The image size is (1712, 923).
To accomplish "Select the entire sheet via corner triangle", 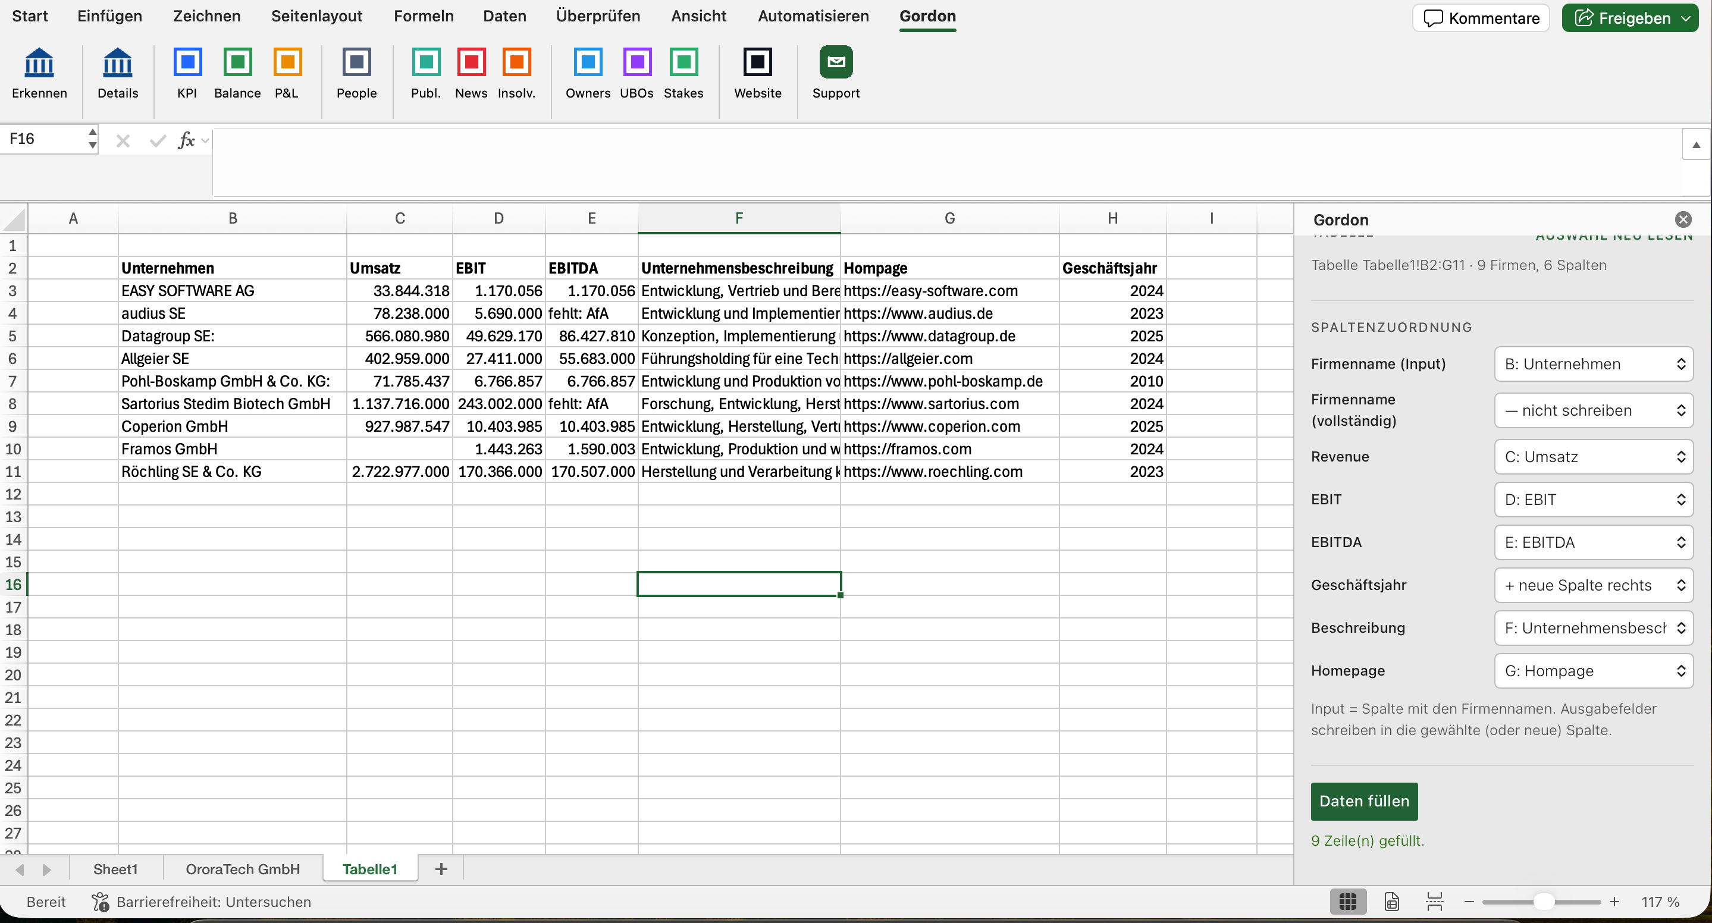I will point(14,219).
